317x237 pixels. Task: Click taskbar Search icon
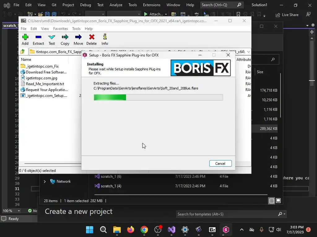click(x=103, y=230)
